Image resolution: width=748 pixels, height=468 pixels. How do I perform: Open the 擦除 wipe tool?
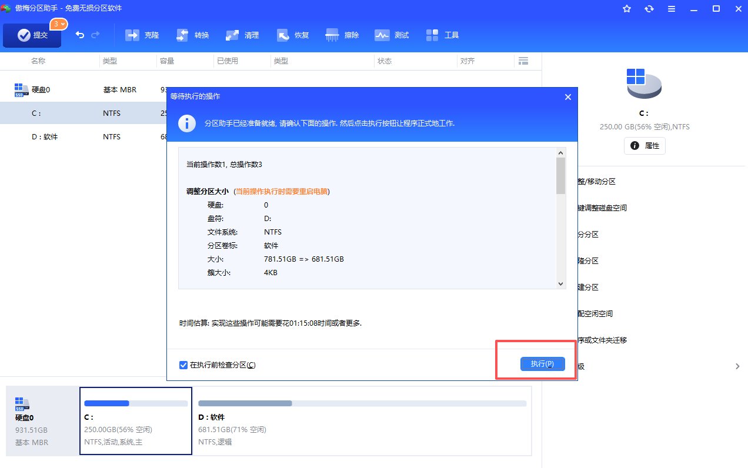[x=342, y=35]
